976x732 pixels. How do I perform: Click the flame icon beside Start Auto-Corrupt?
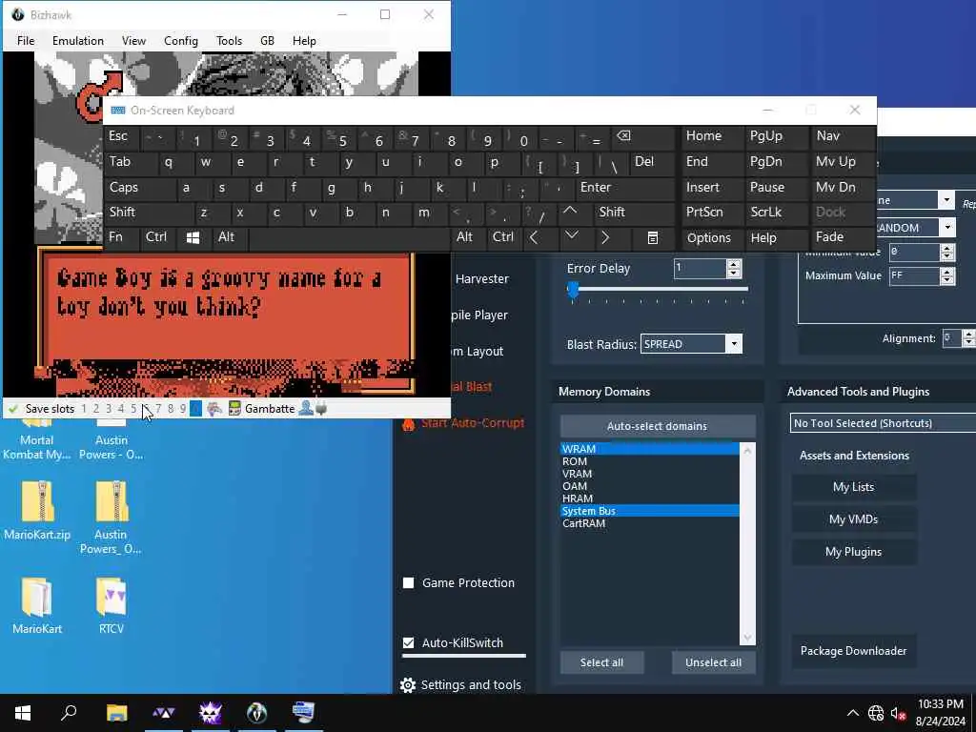(x=408, y=424)
